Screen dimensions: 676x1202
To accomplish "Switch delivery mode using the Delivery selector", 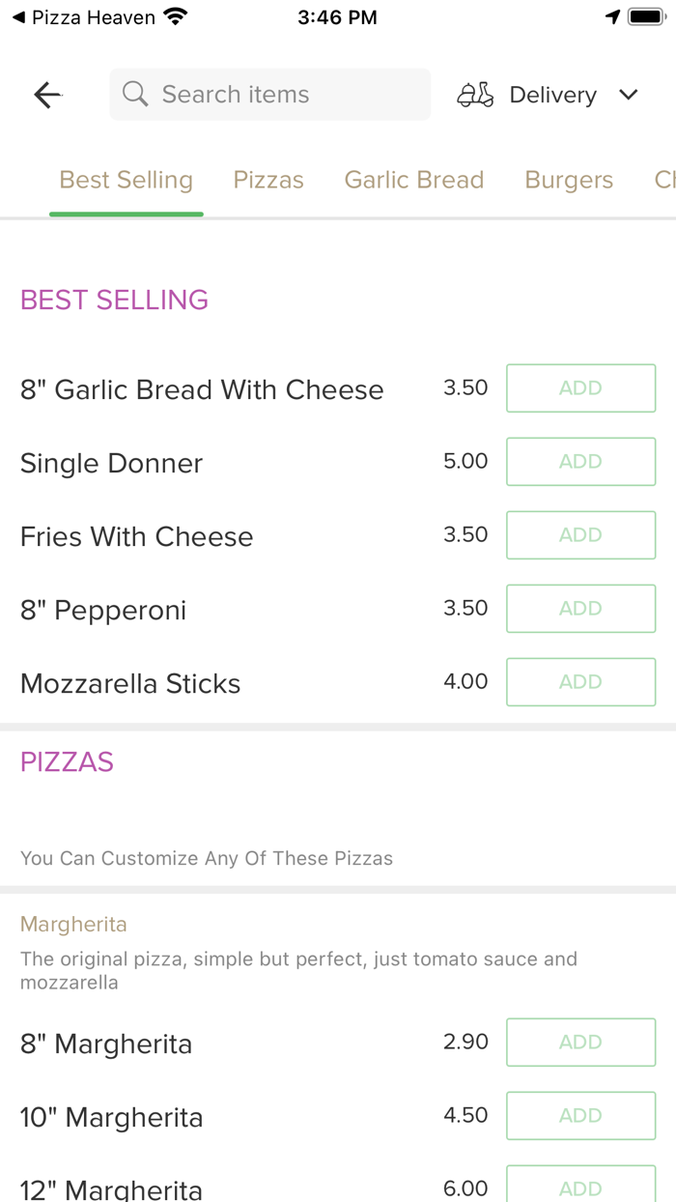I will click(x=552, y=94).
